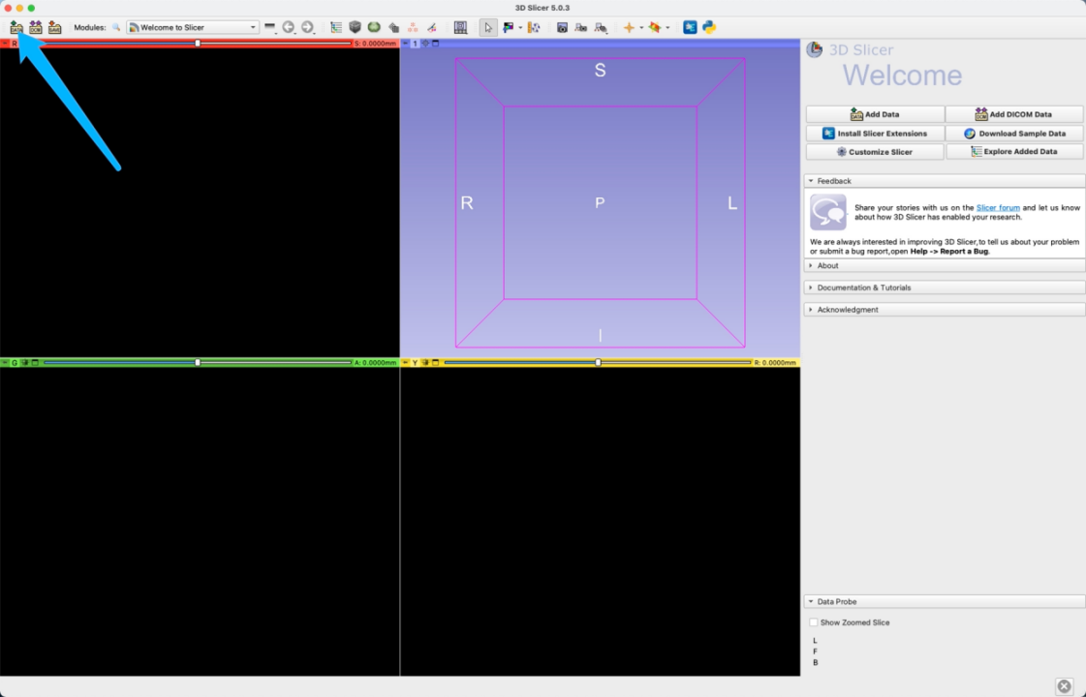Open the Welcome to Slicer modules dropdown
1086x697 pixels.
point(193,28)
